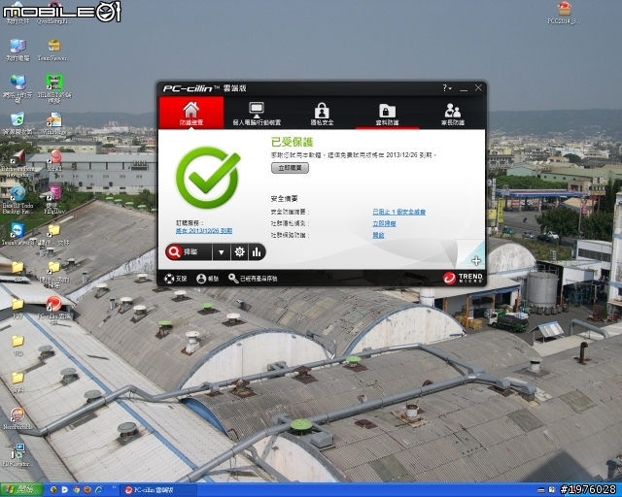The image size is (622, 497).
Task: Open the privacy tab with padlock icon
Action: coord(322,114)
